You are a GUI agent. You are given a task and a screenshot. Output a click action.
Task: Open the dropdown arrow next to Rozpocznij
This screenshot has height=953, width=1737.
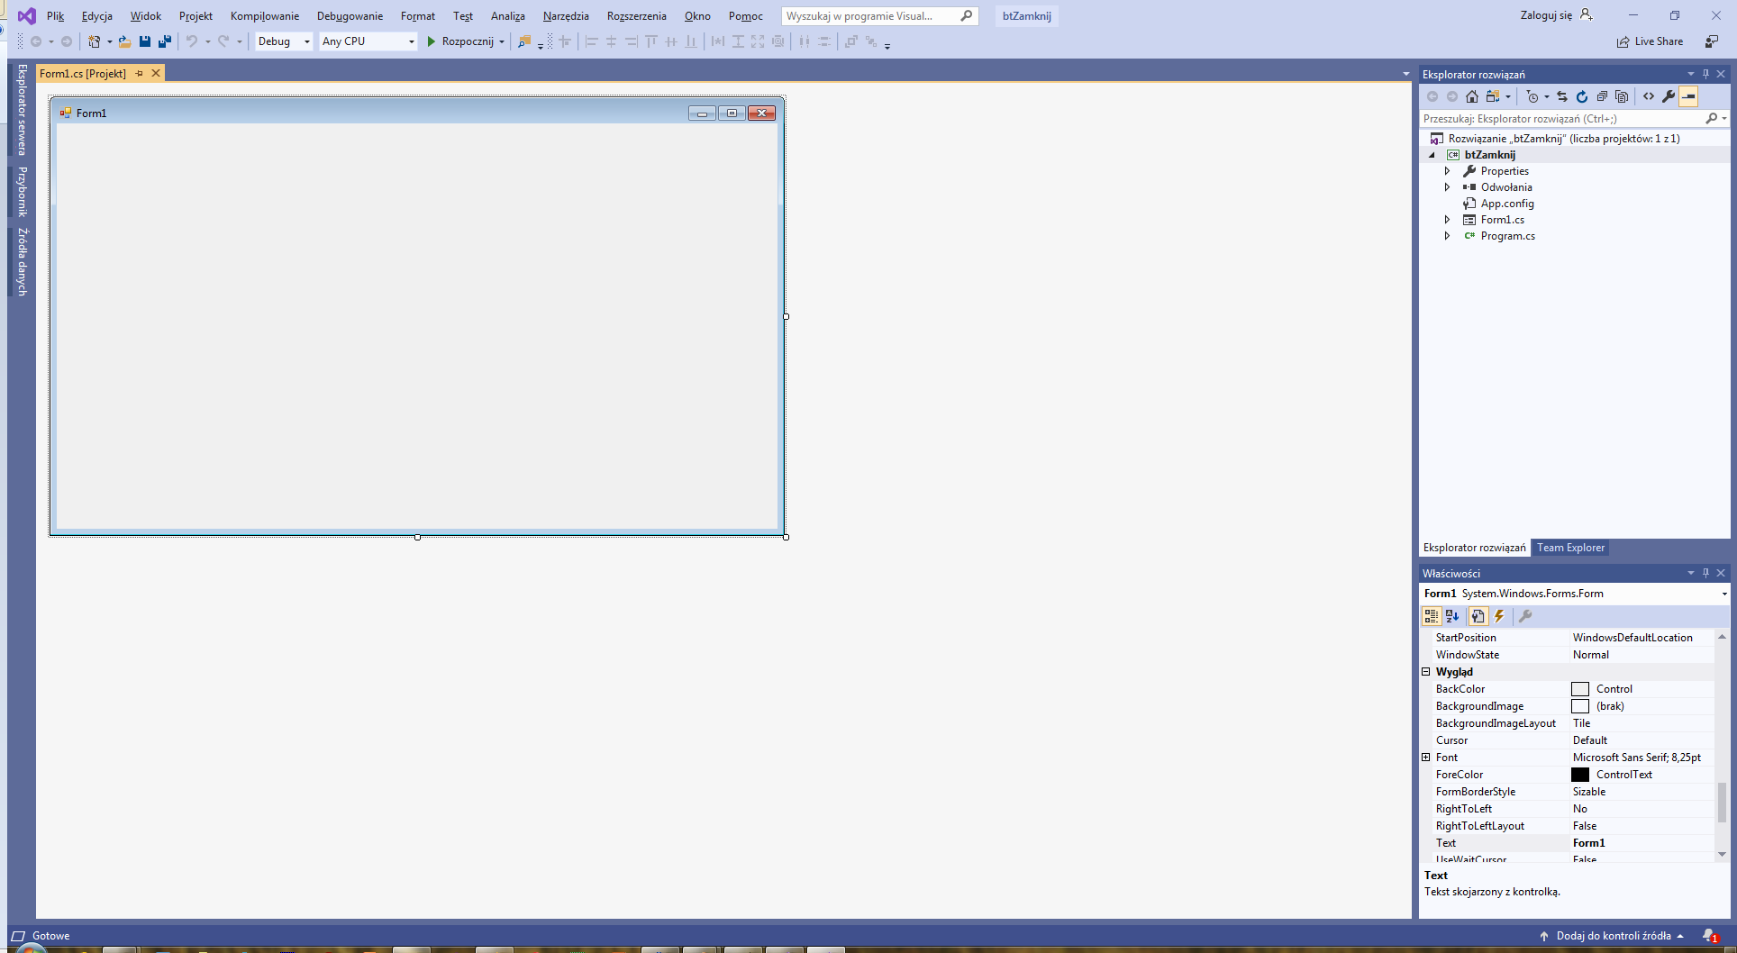pyautogui.click(x=502, y=41)
